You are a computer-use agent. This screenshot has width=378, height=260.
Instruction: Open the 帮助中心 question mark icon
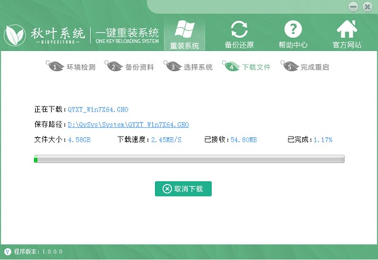click(x=293, y=30)
